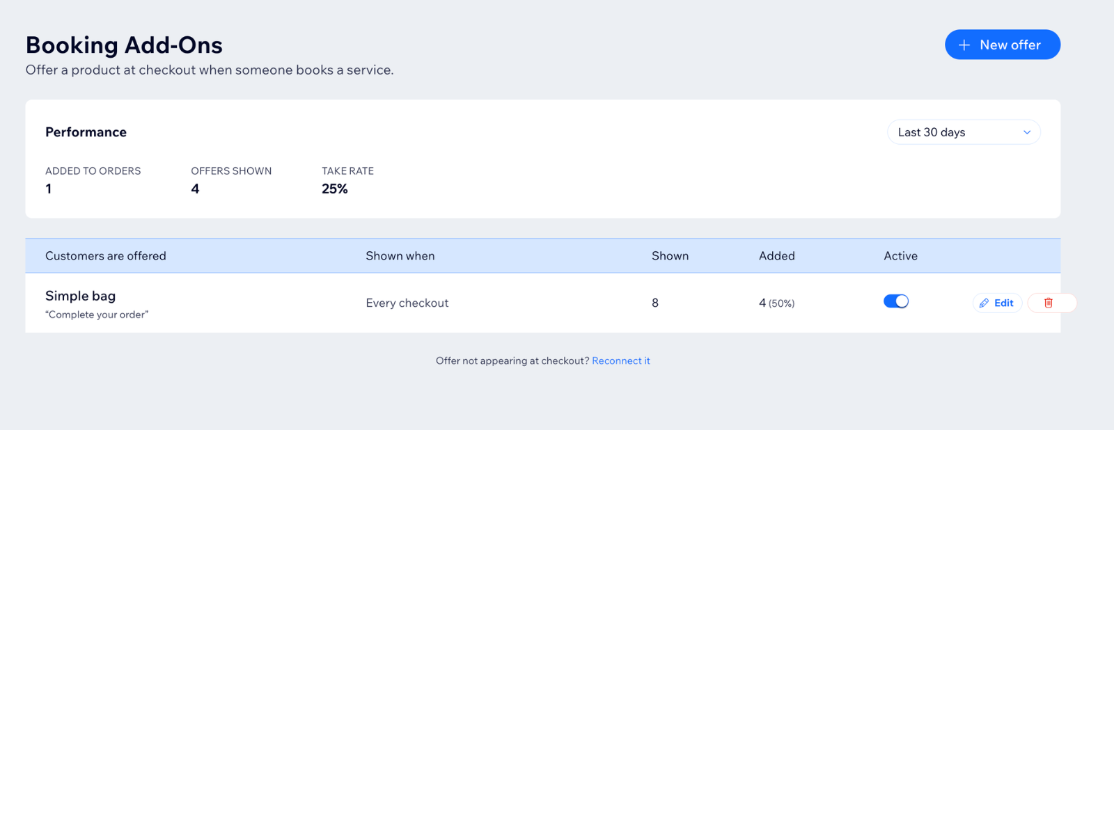
Task: Select the Simple bag offer name
Action: [81, 296]
